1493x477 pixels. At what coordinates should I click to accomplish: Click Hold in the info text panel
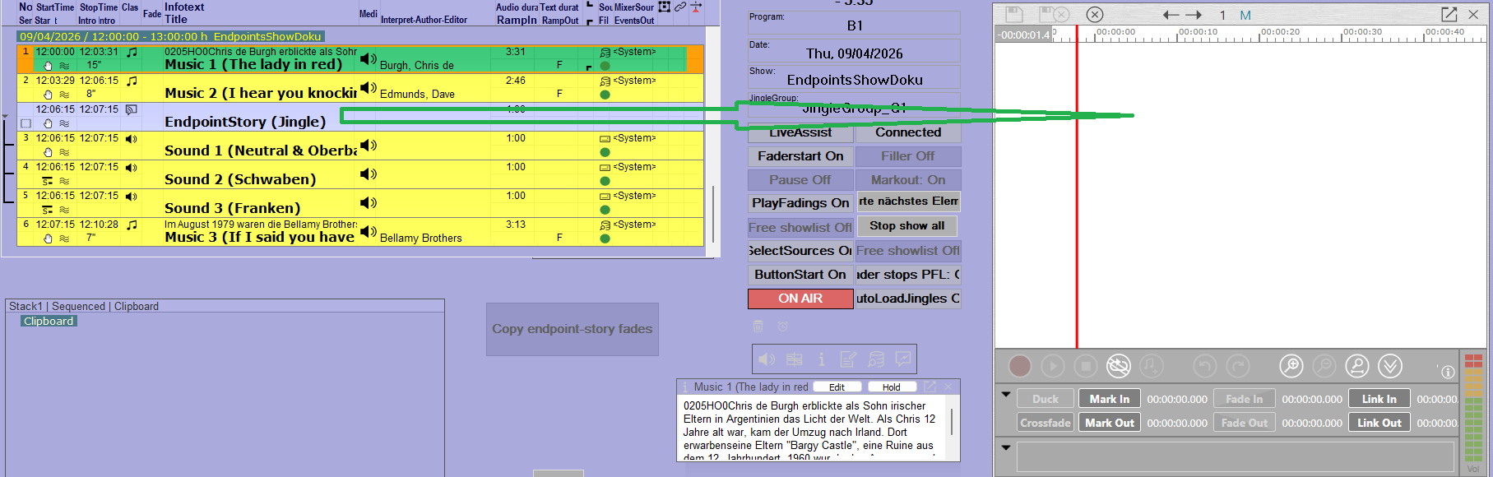(x=892, y=387)
